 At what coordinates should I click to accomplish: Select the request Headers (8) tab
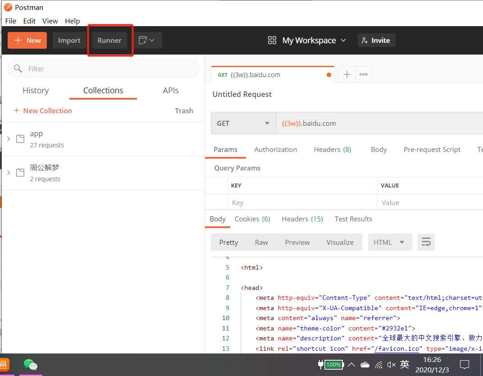coord(333,150)
